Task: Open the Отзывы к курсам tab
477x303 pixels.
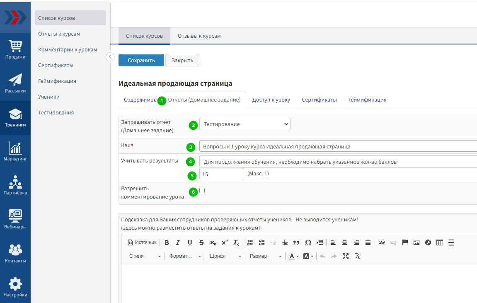Action: pyautogui.click(x=199, y=36)
